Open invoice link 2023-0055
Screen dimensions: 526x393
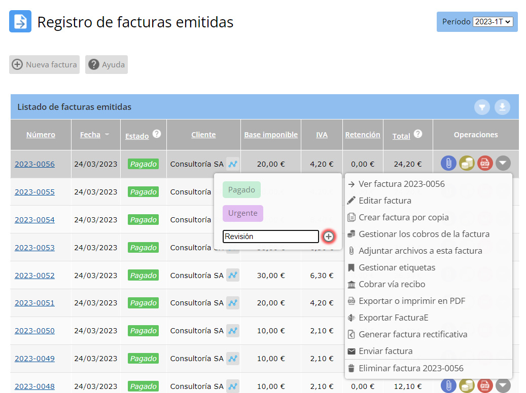(34, 192)
